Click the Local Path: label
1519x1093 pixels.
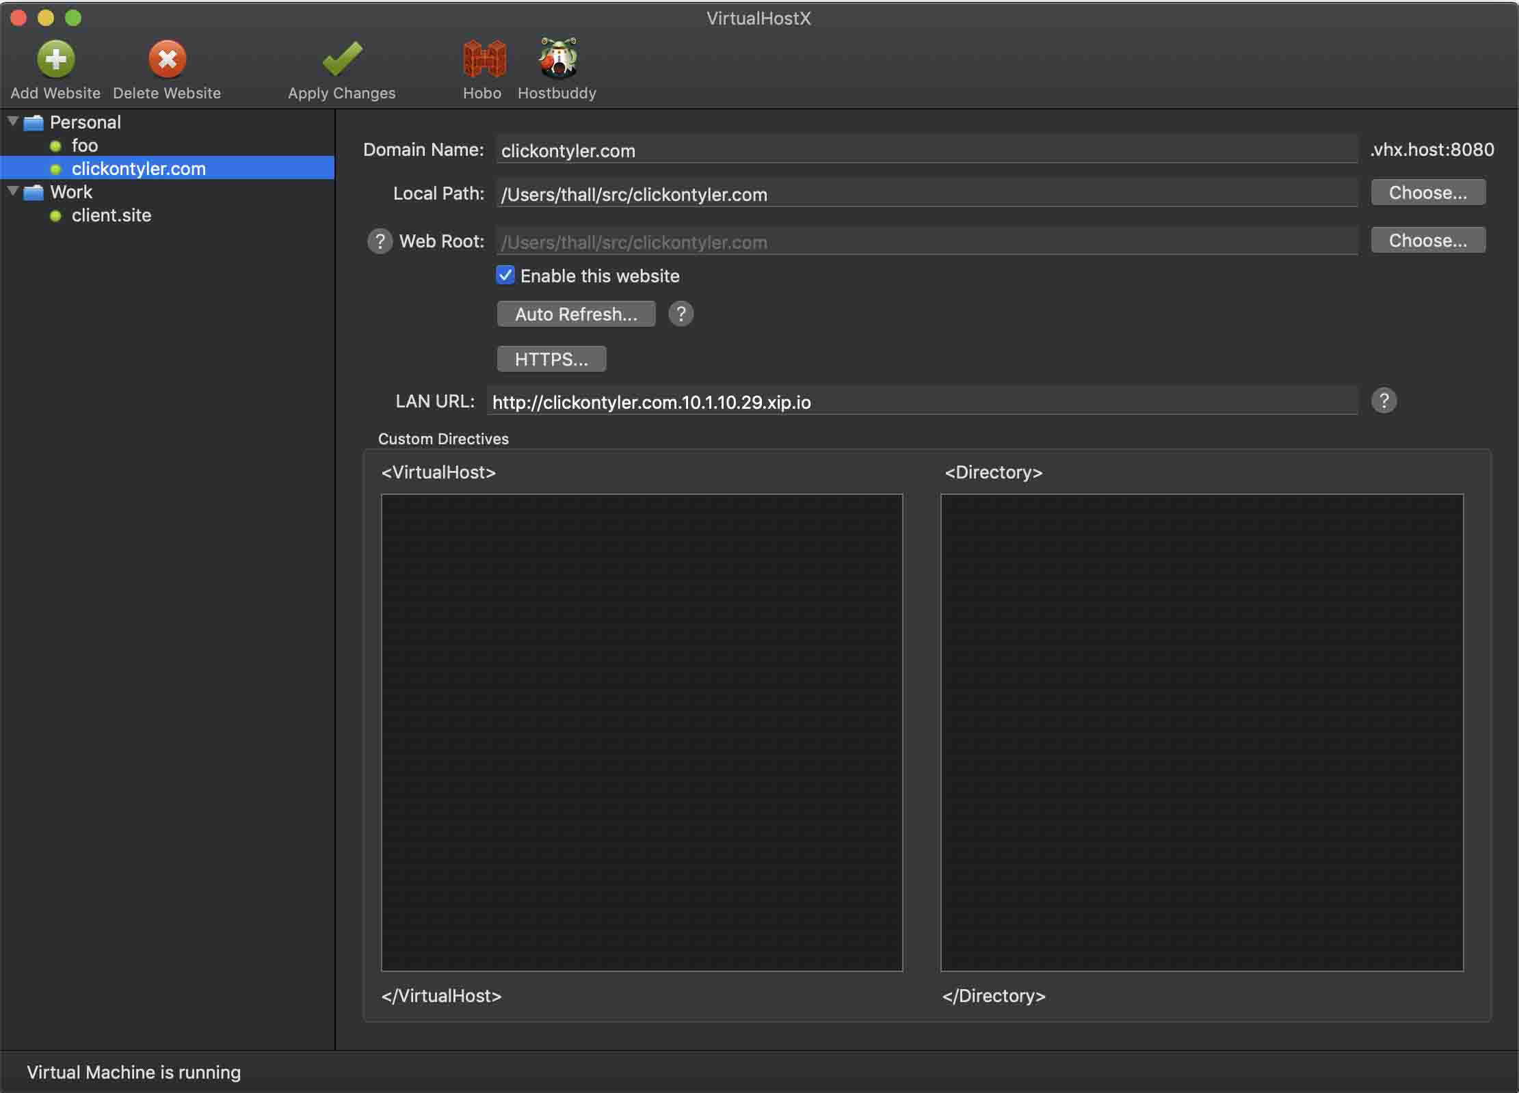(438, 193)
